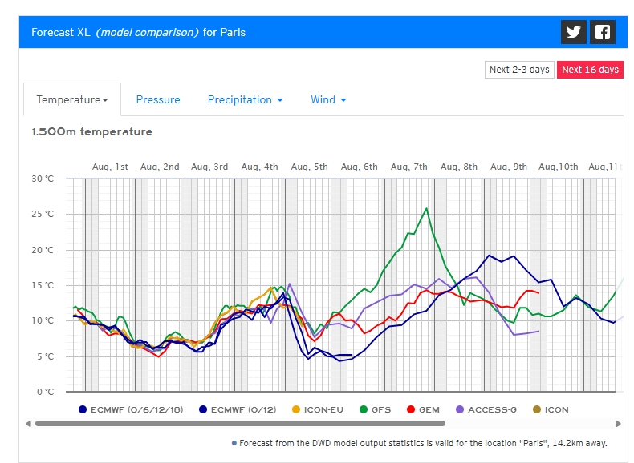Expand the Wind dropdown menu

point(328,99)
